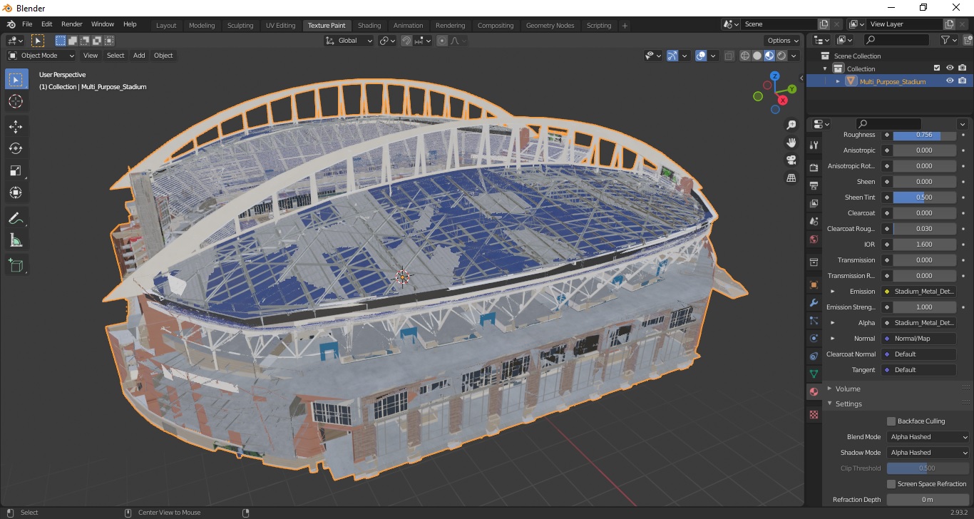Switch to Solid viewport shading

click(x=757, y=56)
